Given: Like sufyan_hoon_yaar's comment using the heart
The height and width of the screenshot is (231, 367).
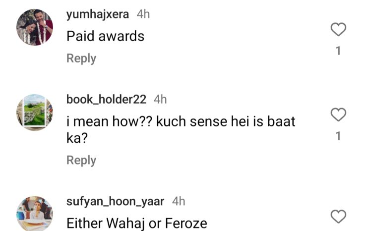Looking at the screenshot, I should (338, 217).
